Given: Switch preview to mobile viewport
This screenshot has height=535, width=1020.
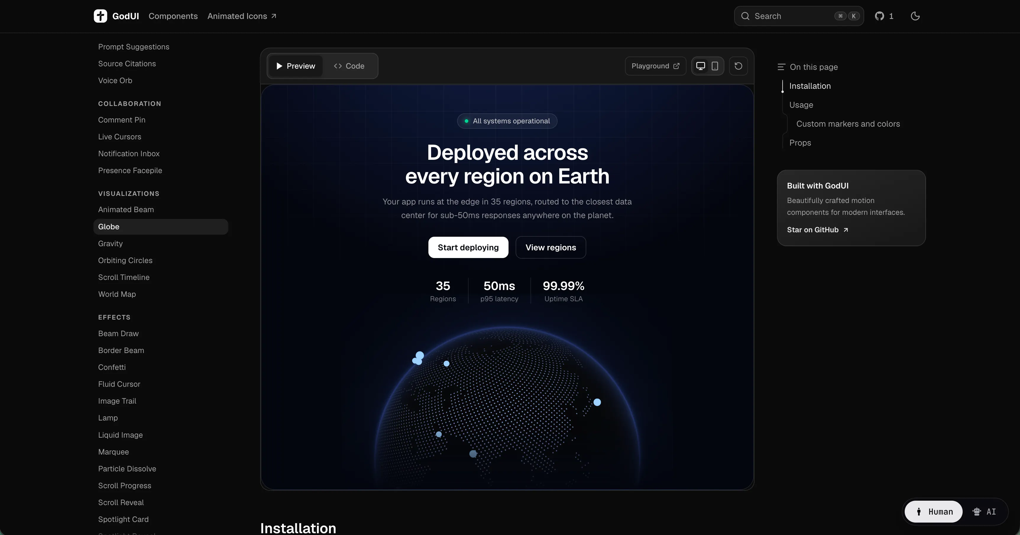Looking at the screenshot, I should pyautogui.click(x=715, y=66).
